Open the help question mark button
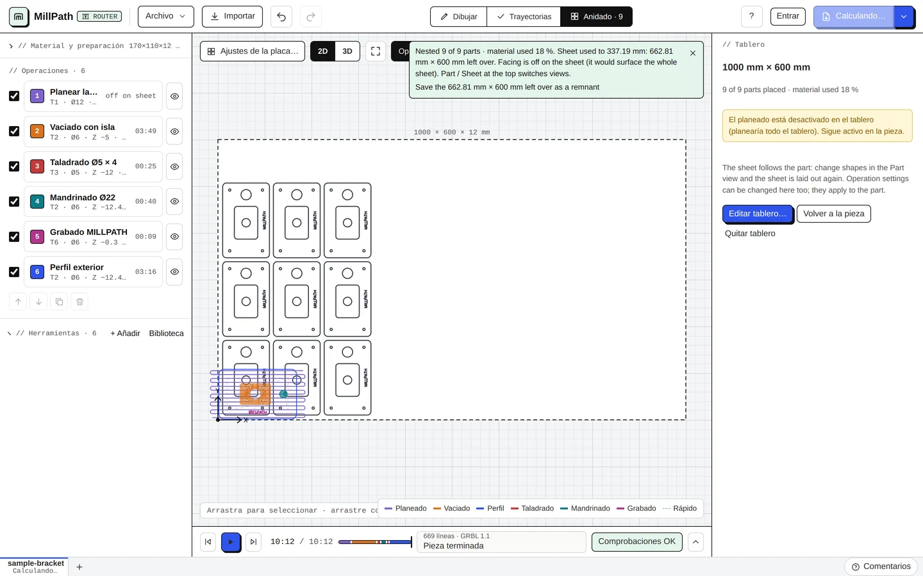 tap(752, 17)
